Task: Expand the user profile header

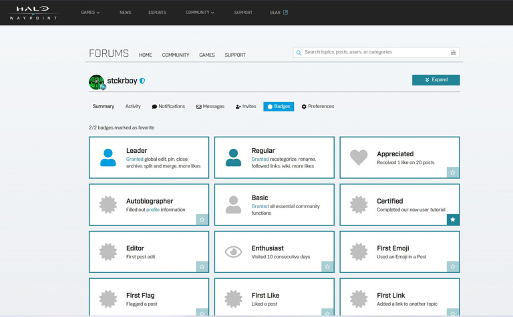Action: pyautogui.click(x=436, y=79)
